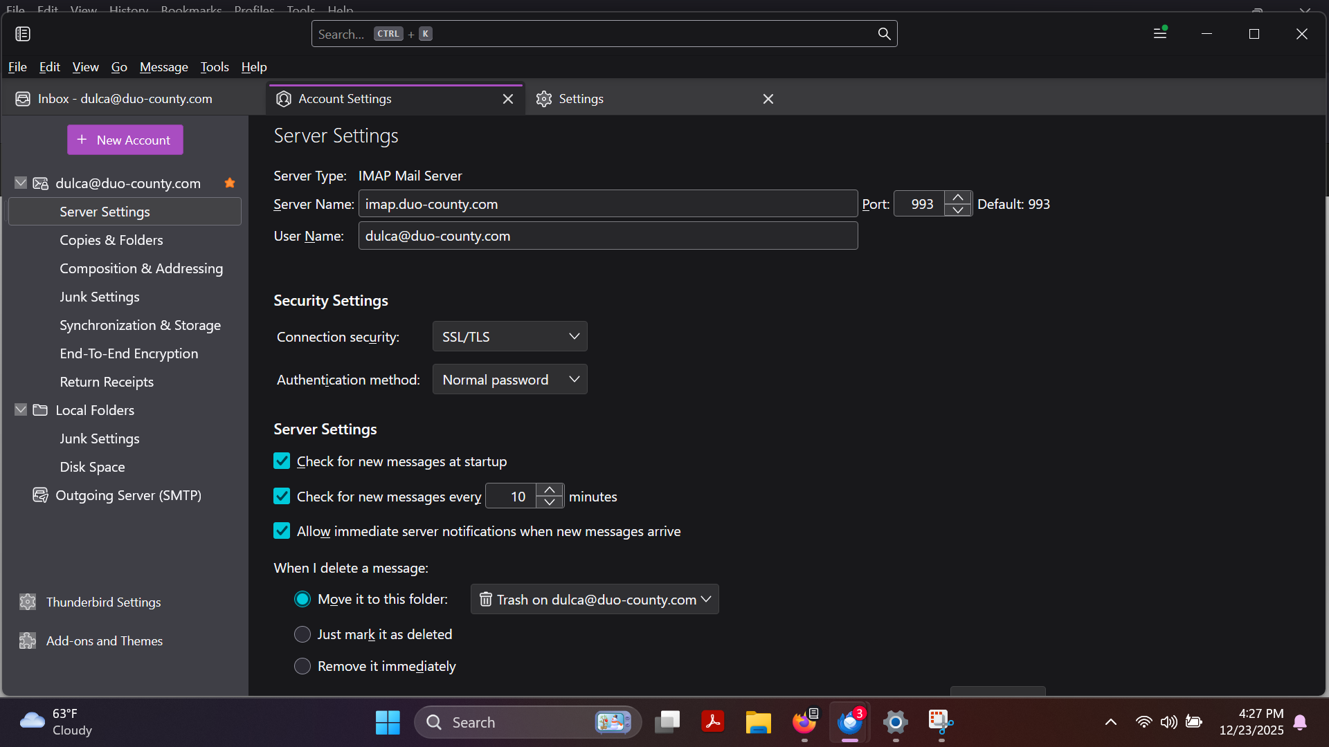Toggle immediate server notifications checkbox
The width and height of the screenshot is (1329, 747).
click(x=282, y=531)
